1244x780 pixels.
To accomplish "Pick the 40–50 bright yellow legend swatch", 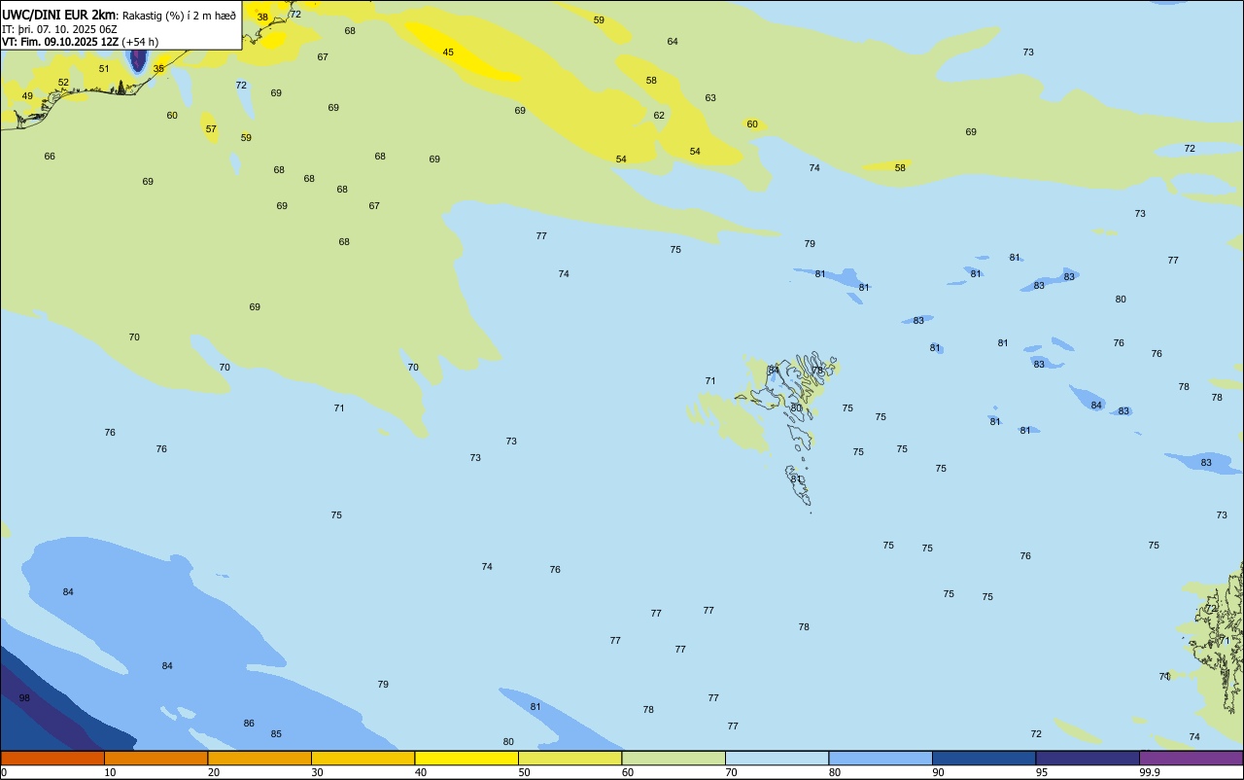I will tap(466, 758).
